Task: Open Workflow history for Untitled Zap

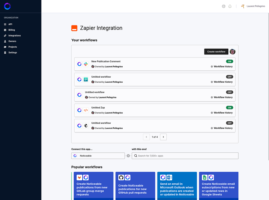Action: click(x=222, y=113)
